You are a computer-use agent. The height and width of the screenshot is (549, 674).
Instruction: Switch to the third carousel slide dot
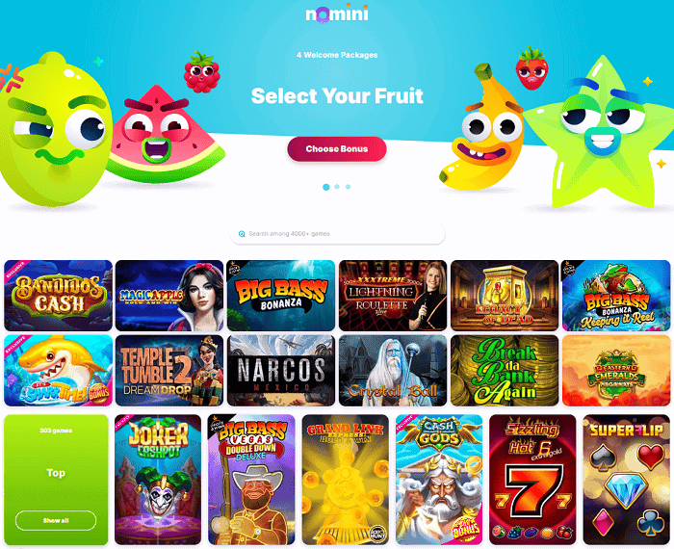pos(349,187)
